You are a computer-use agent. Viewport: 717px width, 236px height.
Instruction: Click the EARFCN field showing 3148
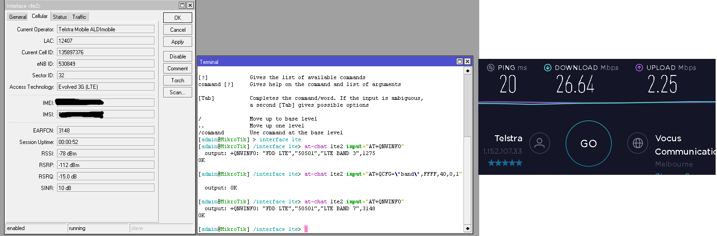[x=106, y=130]
